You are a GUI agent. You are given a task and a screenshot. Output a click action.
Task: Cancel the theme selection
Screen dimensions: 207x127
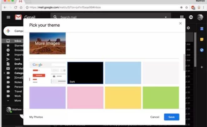point(155,117)
